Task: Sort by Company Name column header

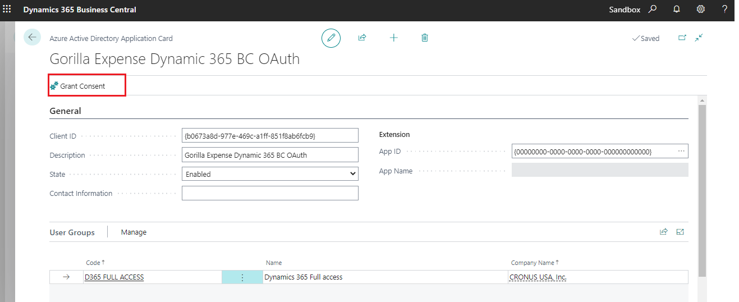Action: (535, 263)
